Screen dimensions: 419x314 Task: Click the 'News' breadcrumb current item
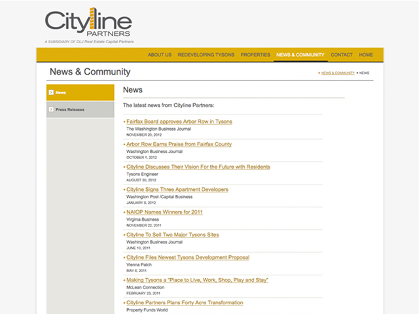pyautogui.click(x=364, y=73)
